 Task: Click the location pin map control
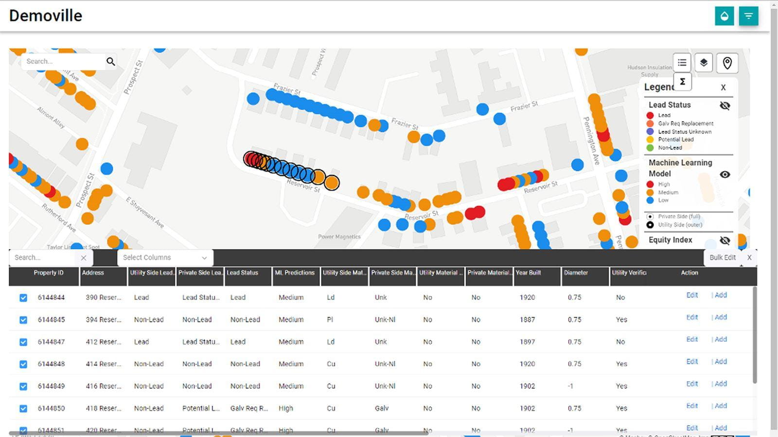click(727, 63)
